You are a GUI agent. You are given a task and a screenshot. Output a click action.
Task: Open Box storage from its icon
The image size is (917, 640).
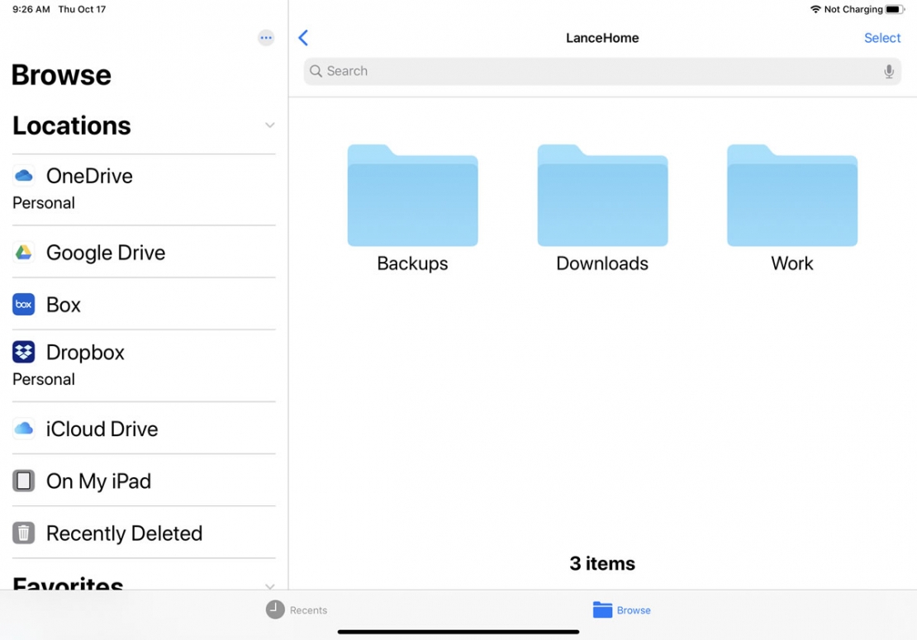pyautogui.click(x=22, y=304)
